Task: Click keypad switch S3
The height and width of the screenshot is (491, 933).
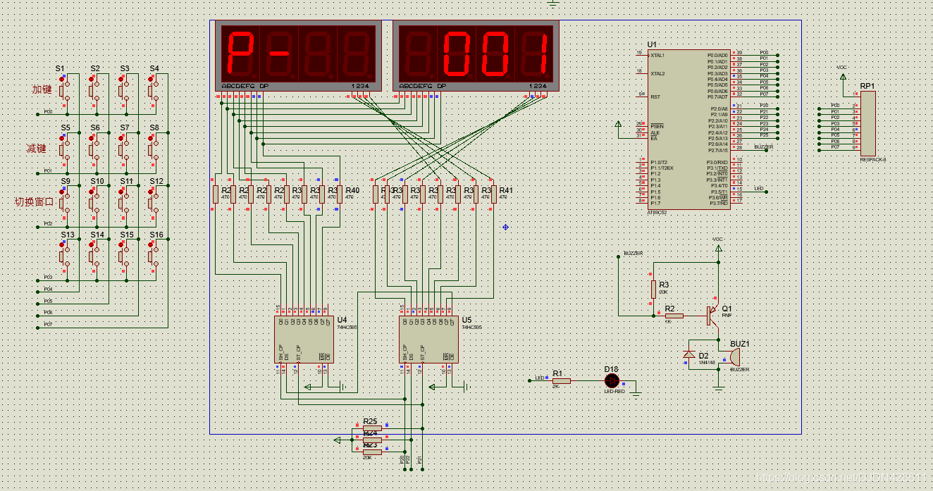Action: pyautogui.click(x=124, y=90)
